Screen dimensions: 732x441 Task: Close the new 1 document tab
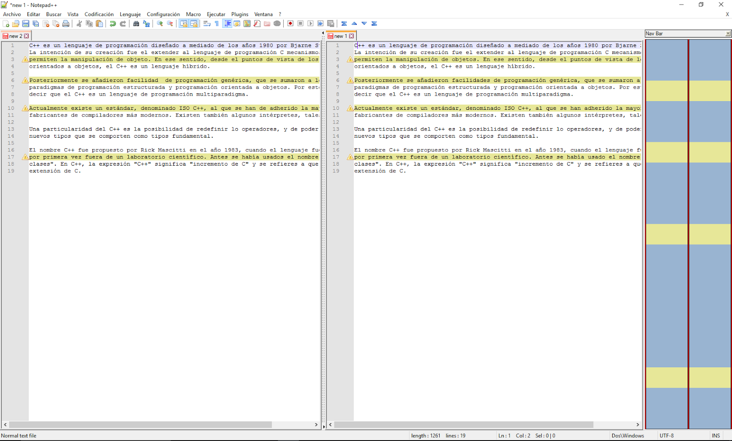(x=351, y=36)
